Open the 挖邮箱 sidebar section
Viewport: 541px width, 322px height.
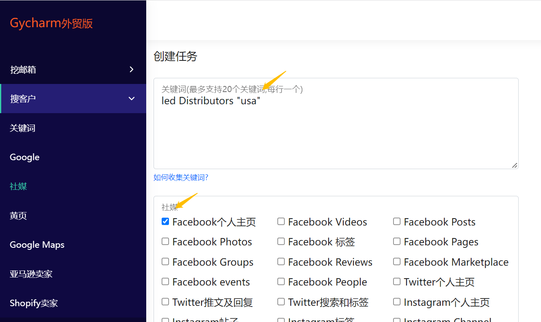(73, 69)
